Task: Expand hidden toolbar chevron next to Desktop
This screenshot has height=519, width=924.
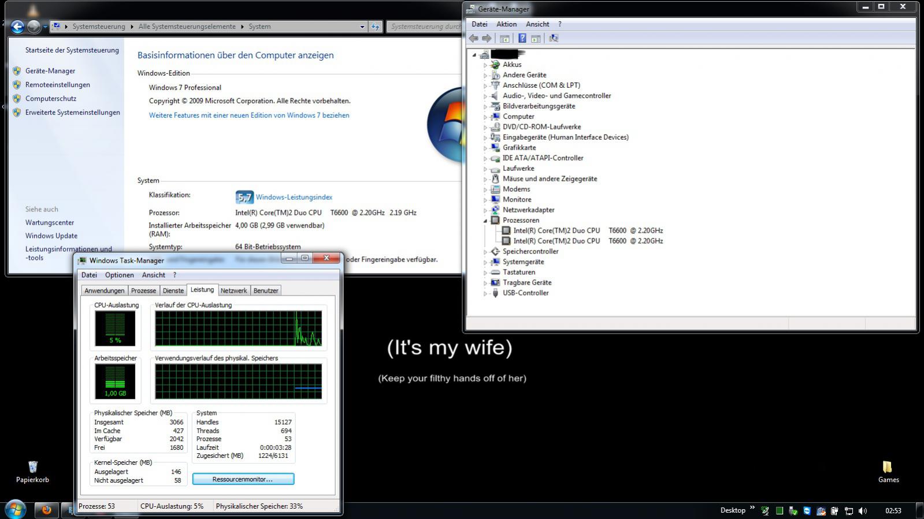Action: coord(752,508)
